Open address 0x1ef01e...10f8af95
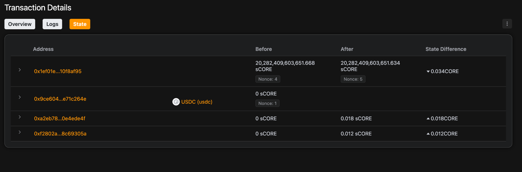The width and height of the screenshot is (522, 172). click(x=58, y=71)
